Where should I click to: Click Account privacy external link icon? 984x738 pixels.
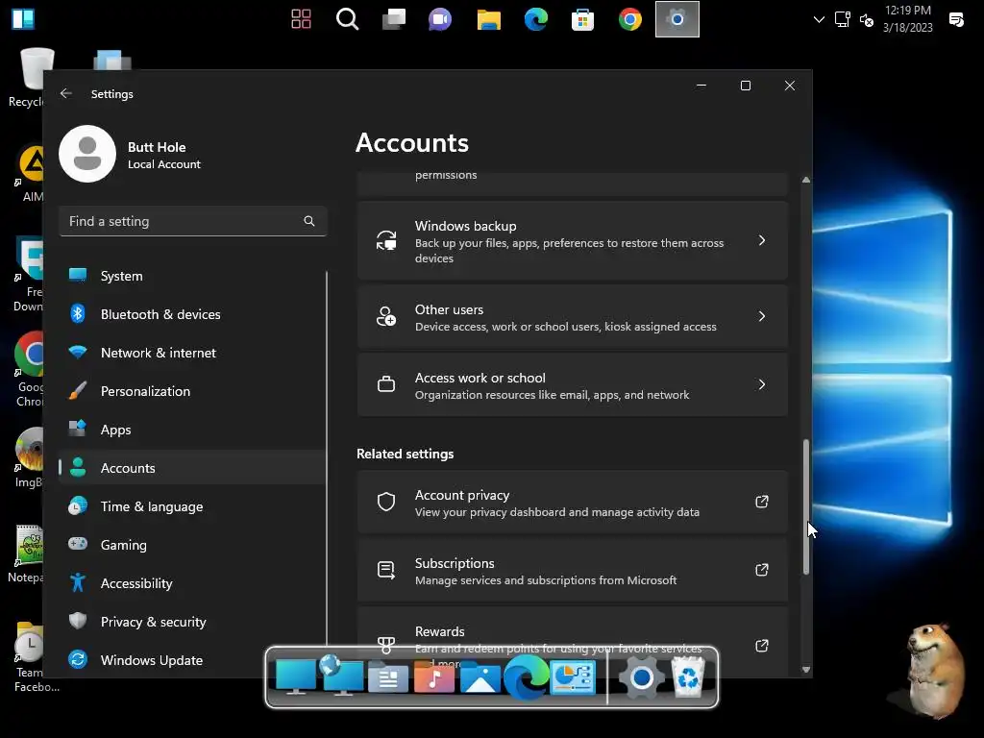[x=762, y=502]
